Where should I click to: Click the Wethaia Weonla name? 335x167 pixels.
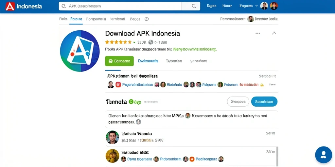[136, 134]
